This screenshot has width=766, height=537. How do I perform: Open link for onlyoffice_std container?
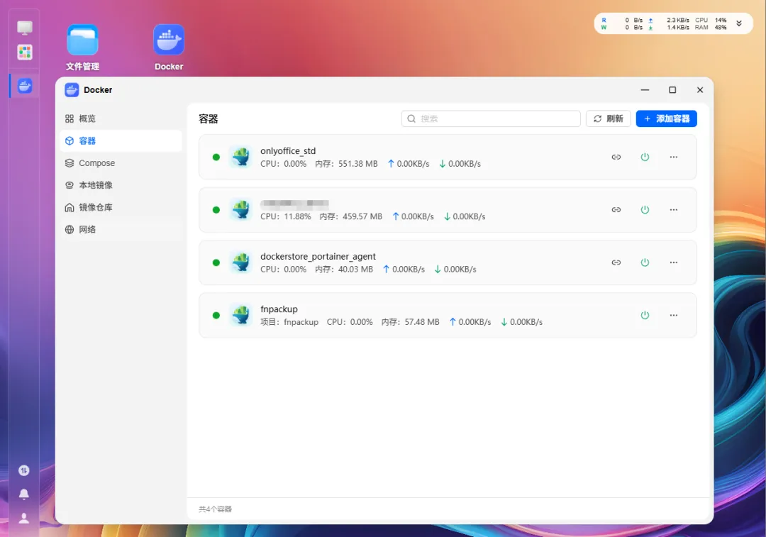(616, 157)
